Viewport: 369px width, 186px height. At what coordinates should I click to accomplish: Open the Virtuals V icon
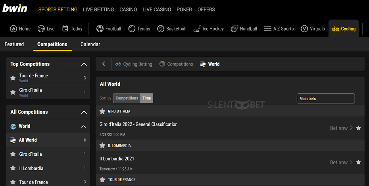(x=304, y=29)
